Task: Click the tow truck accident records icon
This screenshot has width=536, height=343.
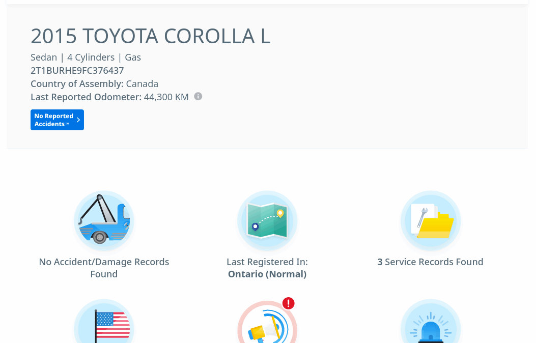Action: click(x=104, y=221)
